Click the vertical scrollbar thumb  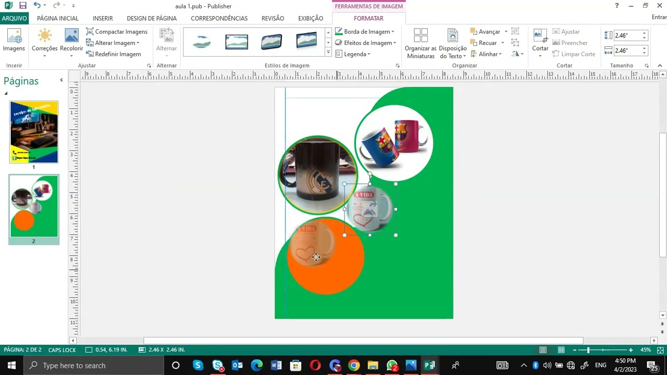pyautogui.click(x=663, y=195)
